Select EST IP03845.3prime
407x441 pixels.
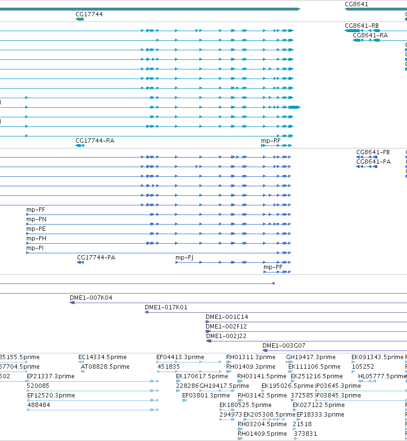pyautogui.click(x=338, y=396)
